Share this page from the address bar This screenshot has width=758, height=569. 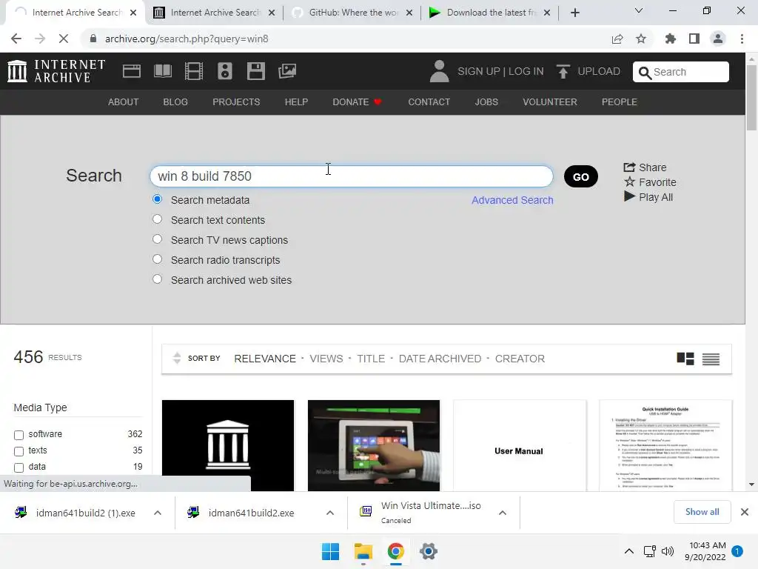[617, 39]
